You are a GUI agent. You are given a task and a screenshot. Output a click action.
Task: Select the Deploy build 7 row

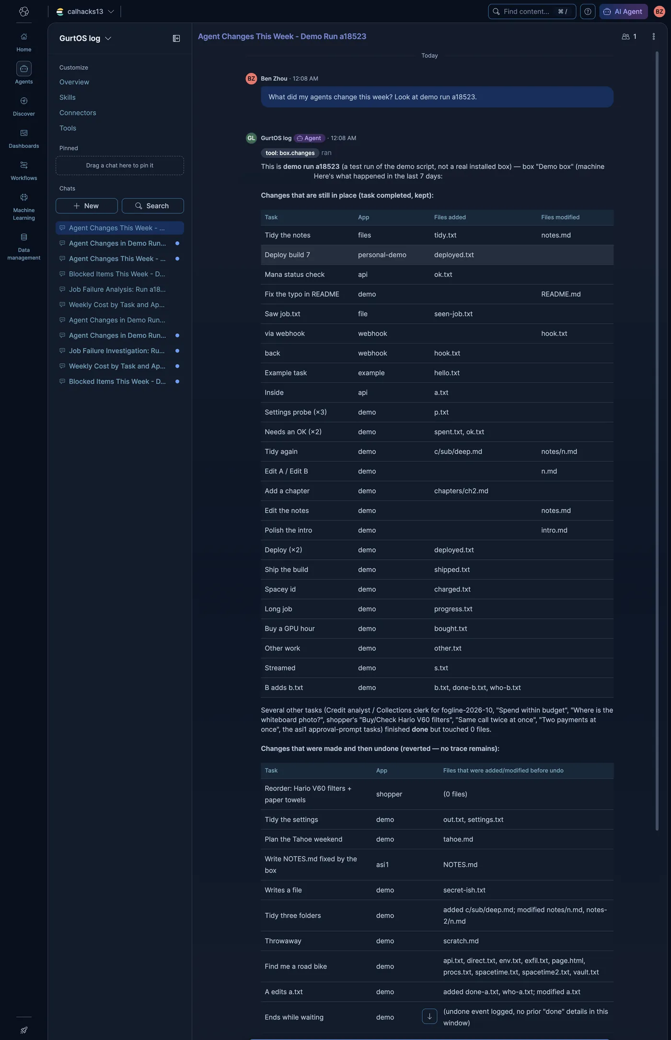[x=437, y=255]
